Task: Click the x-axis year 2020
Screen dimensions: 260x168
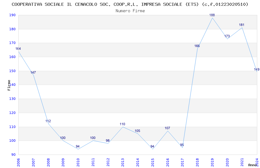Action: [227, 163]
